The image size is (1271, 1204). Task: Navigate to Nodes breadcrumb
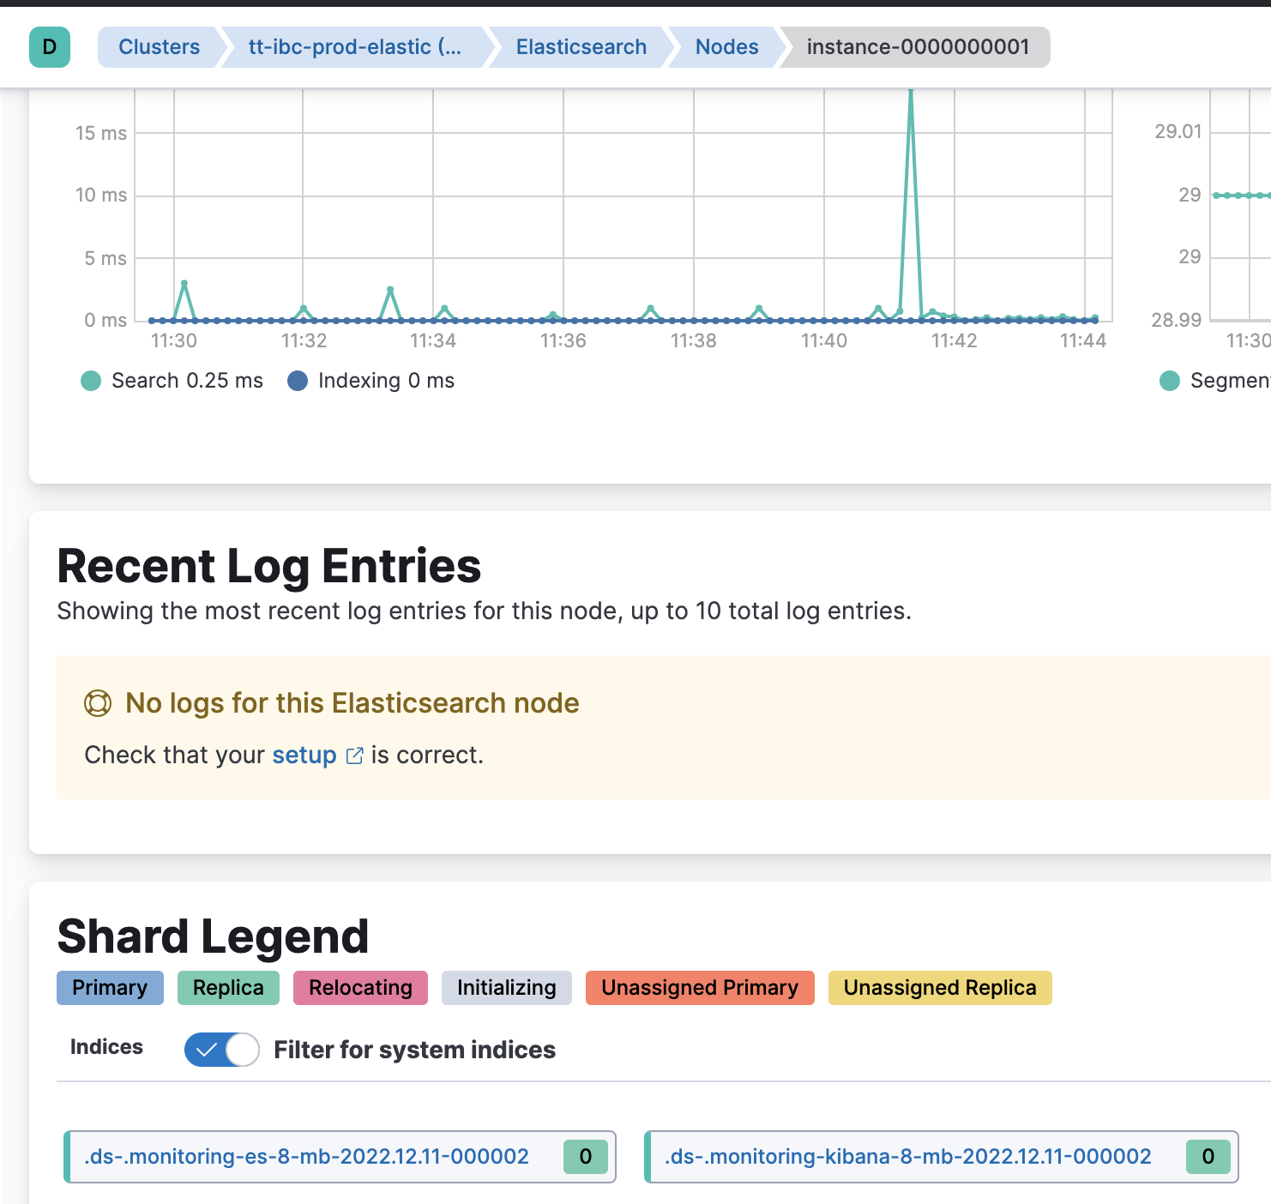(x=727, y=47)
